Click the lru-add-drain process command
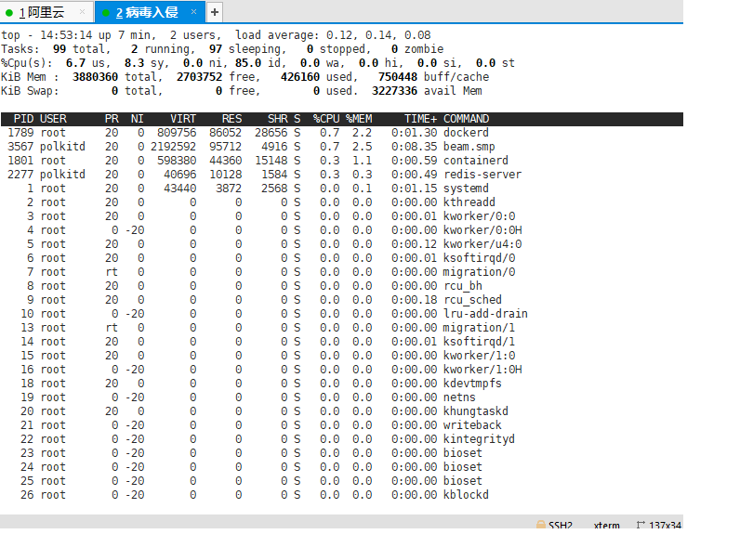The image size is (740, 534). tap(485, 314)
